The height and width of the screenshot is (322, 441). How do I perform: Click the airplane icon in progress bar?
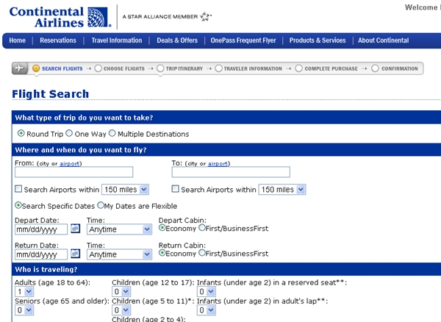[19, 68]
